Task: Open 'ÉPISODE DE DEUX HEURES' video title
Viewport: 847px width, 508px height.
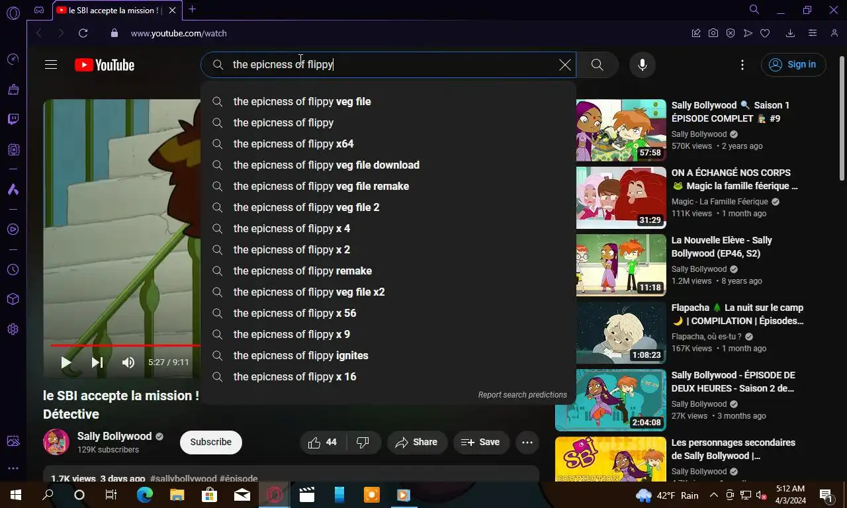Action: (x=733, y=382)
